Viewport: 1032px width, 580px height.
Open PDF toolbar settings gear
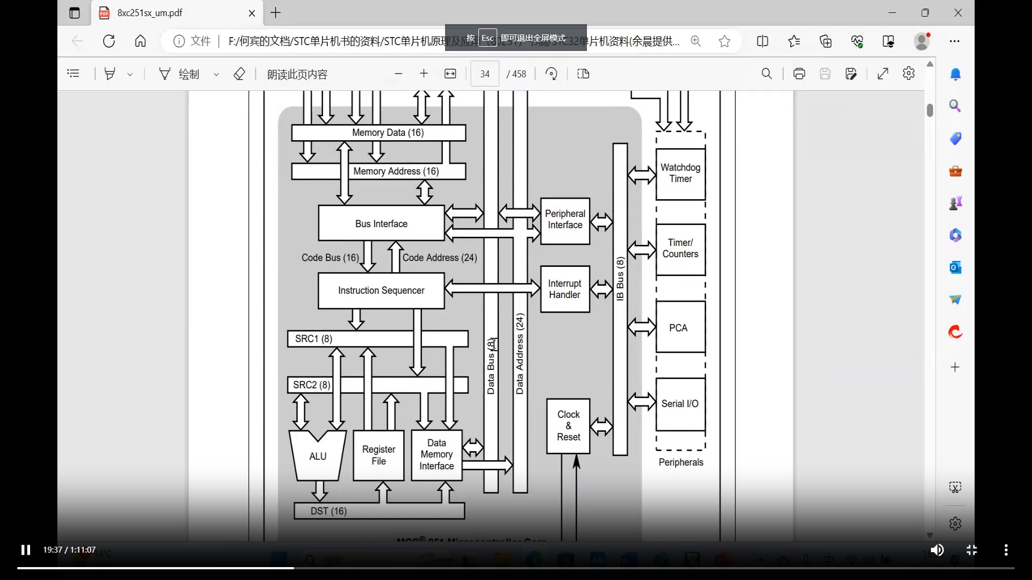[x=909, y=74]
